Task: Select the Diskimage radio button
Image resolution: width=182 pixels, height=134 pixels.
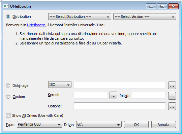Action: click(8, 86)
